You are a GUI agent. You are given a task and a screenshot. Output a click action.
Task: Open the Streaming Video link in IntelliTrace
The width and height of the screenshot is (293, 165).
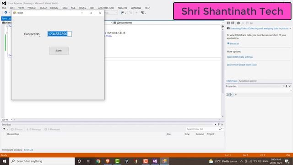(259, 28)
